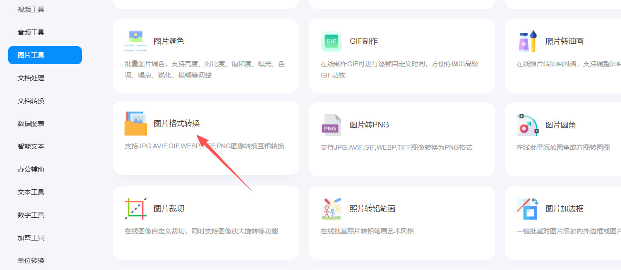Click the 图片调色 sliders icon

click(136, 41)
